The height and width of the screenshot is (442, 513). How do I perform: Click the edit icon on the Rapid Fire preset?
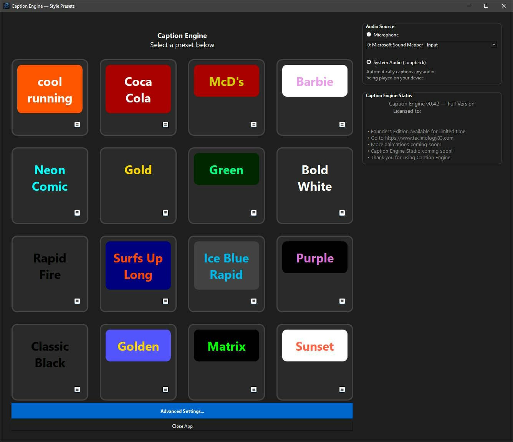pyautogui.click(x=77, y=301)
